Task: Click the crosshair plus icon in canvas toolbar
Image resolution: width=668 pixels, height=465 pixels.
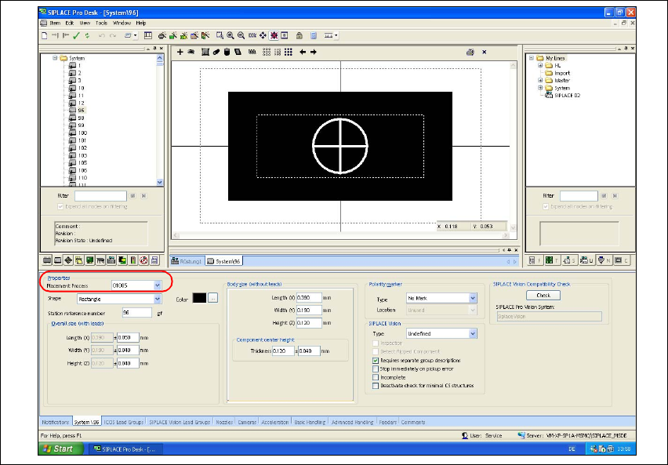Action: point(180,52)
